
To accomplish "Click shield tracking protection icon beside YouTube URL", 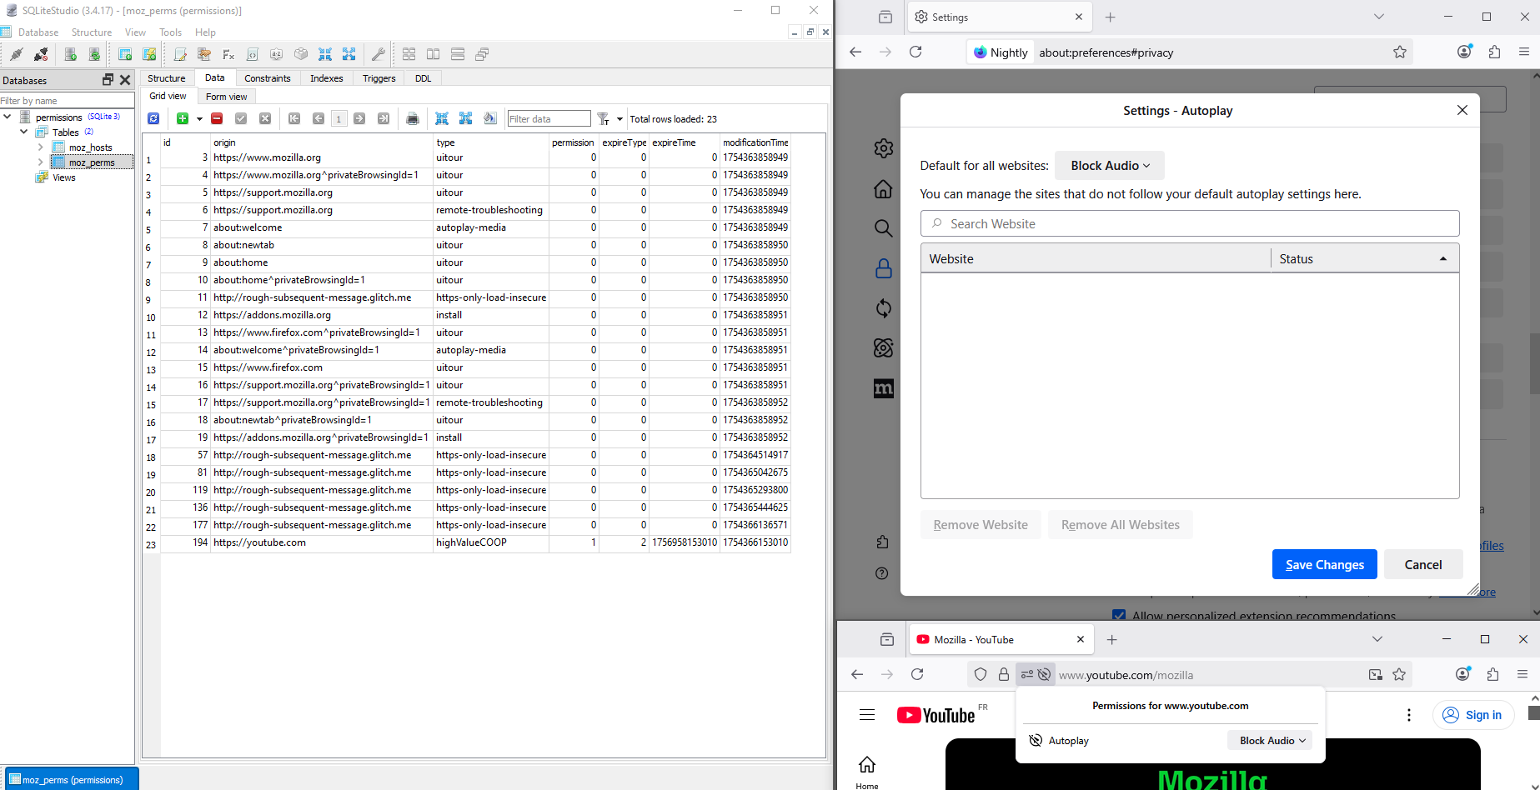I will (981, 675).
